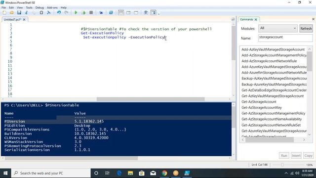Focus the Name field containing storageaccount

[285, 38]
